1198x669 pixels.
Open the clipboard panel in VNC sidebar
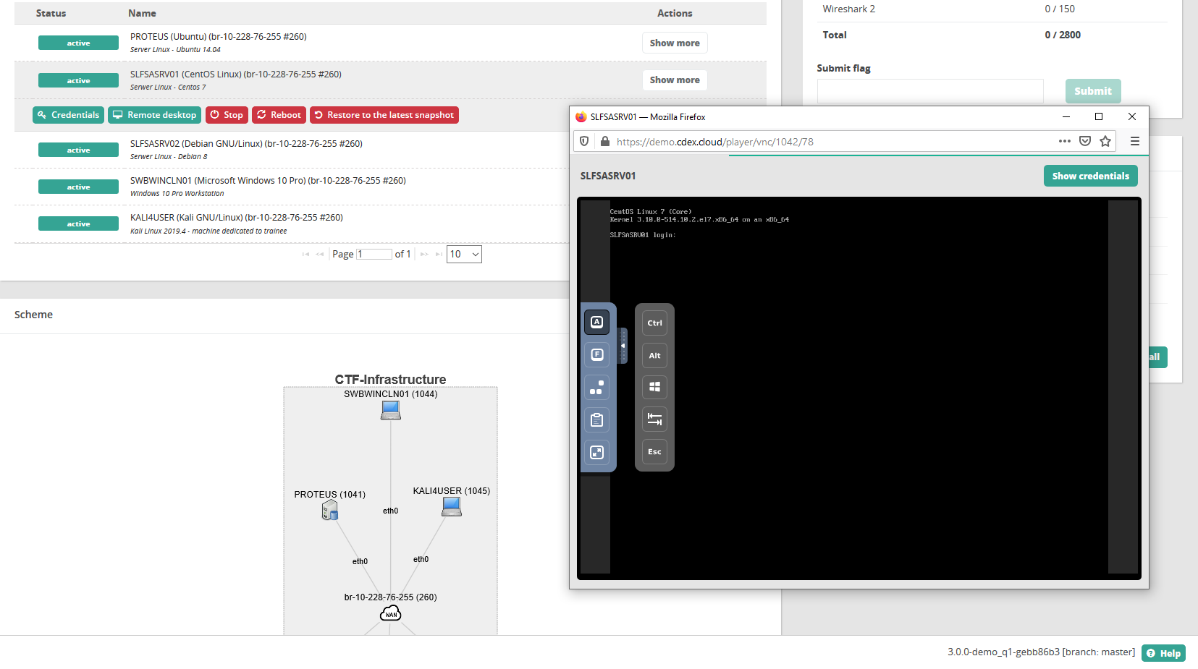coord(596,420)
